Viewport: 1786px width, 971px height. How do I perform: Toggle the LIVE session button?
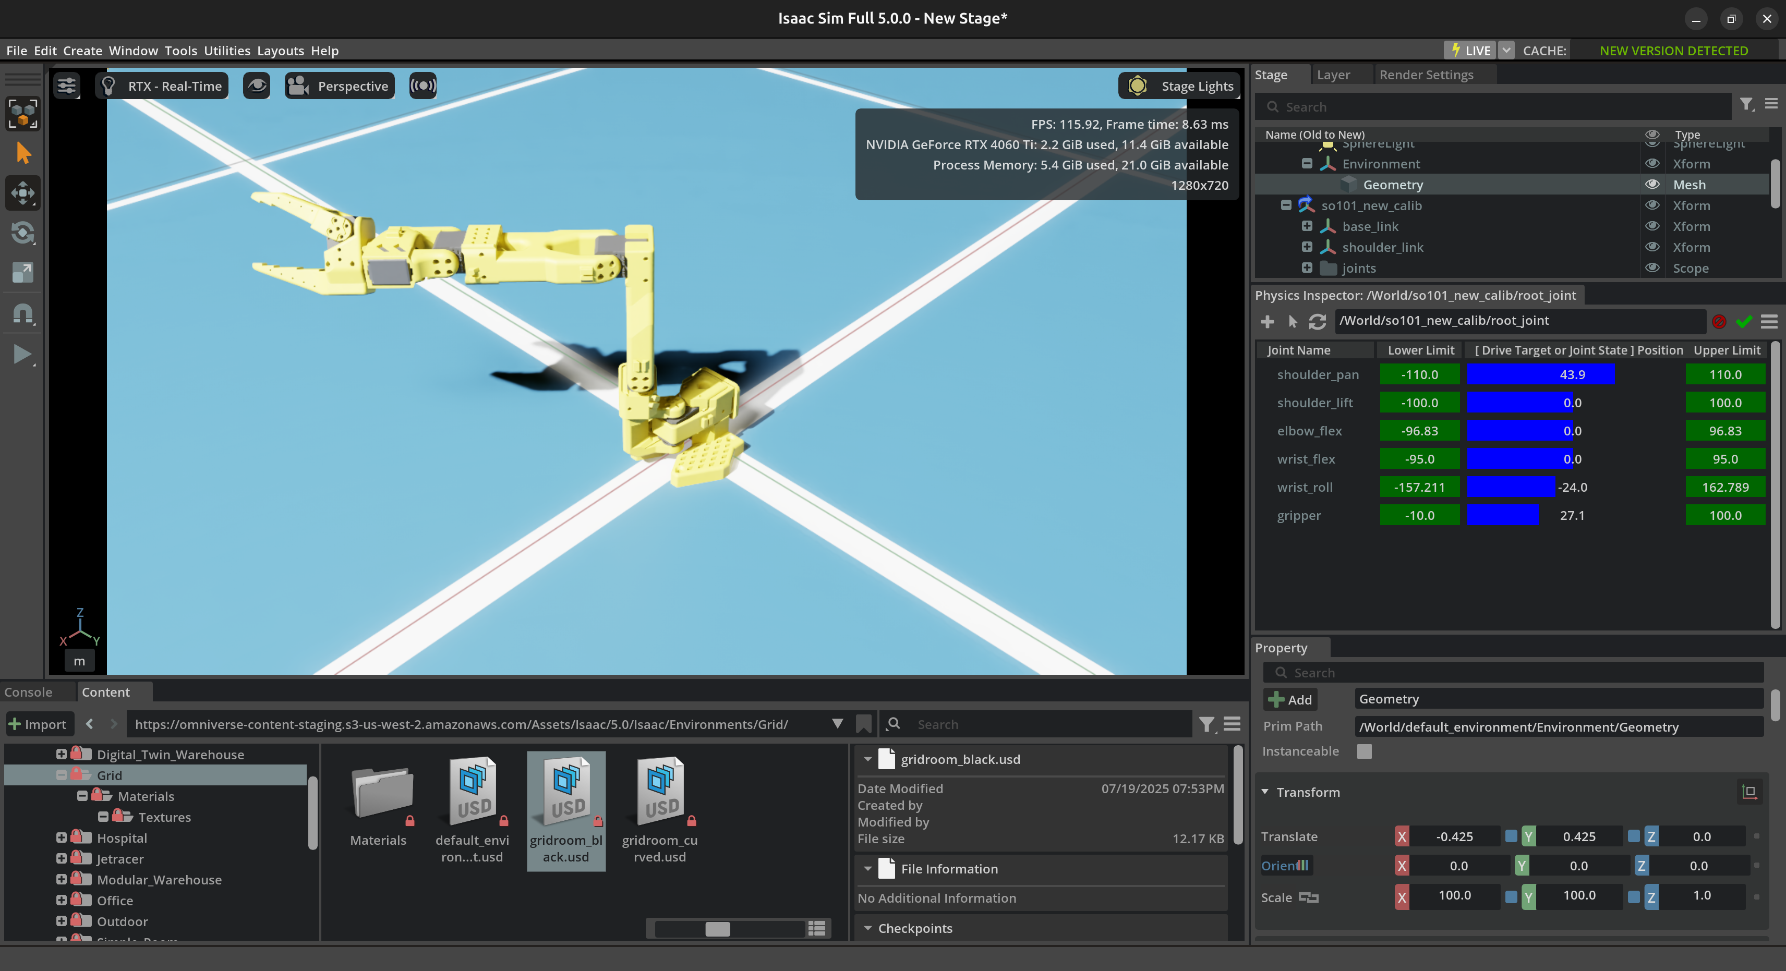(x=1470, y=51)
